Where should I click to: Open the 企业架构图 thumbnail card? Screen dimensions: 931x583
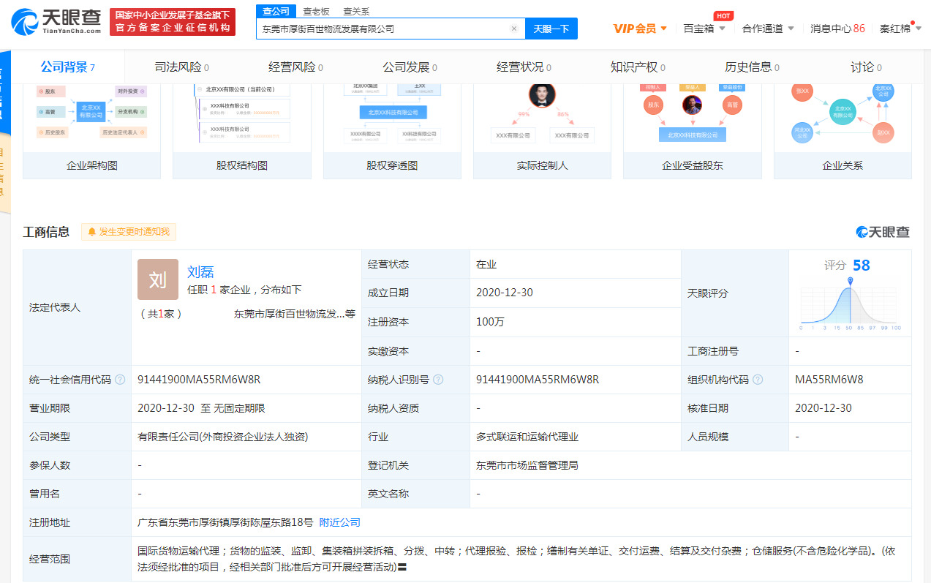point(91,131)
